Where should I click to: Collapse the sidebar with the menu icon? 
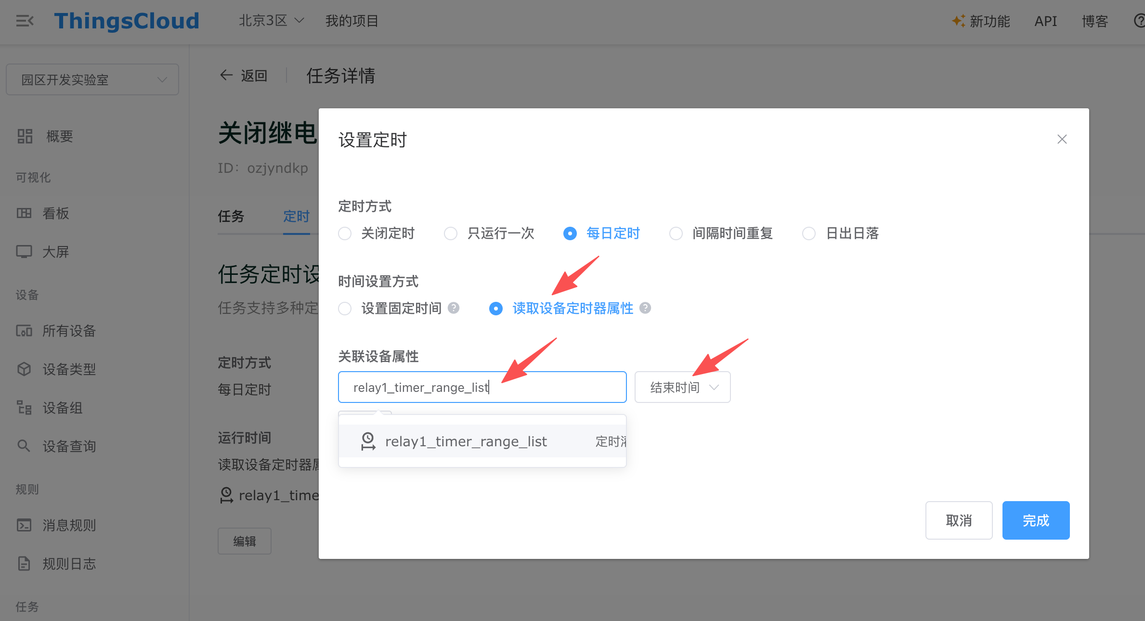pyautogui.click(x=25, y=21)
